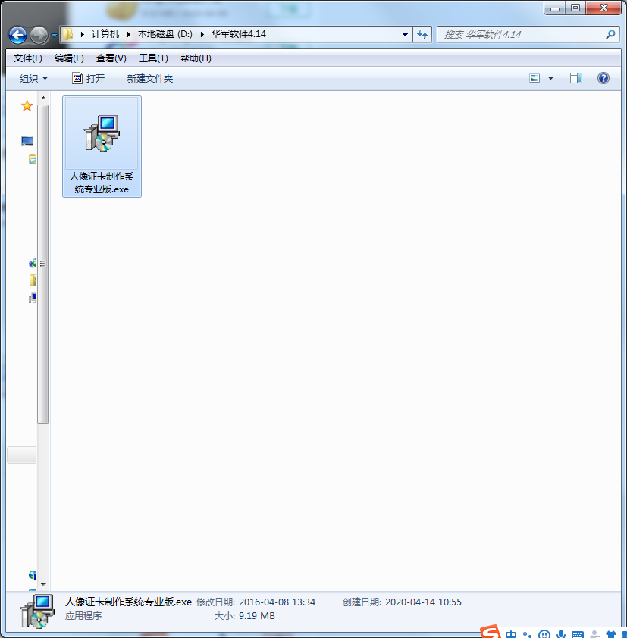The height and width of the screenshot is (638, 627).
Task: Refresh the folder with the refresh button
Action: (x=422, y=35)
